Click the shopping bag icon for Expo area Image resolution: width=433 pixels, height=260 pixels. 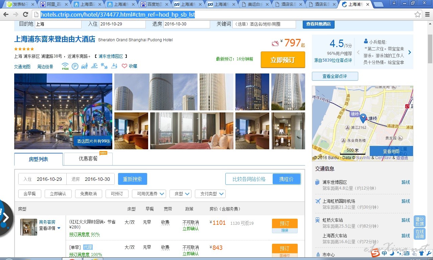[x=317, y=182]
